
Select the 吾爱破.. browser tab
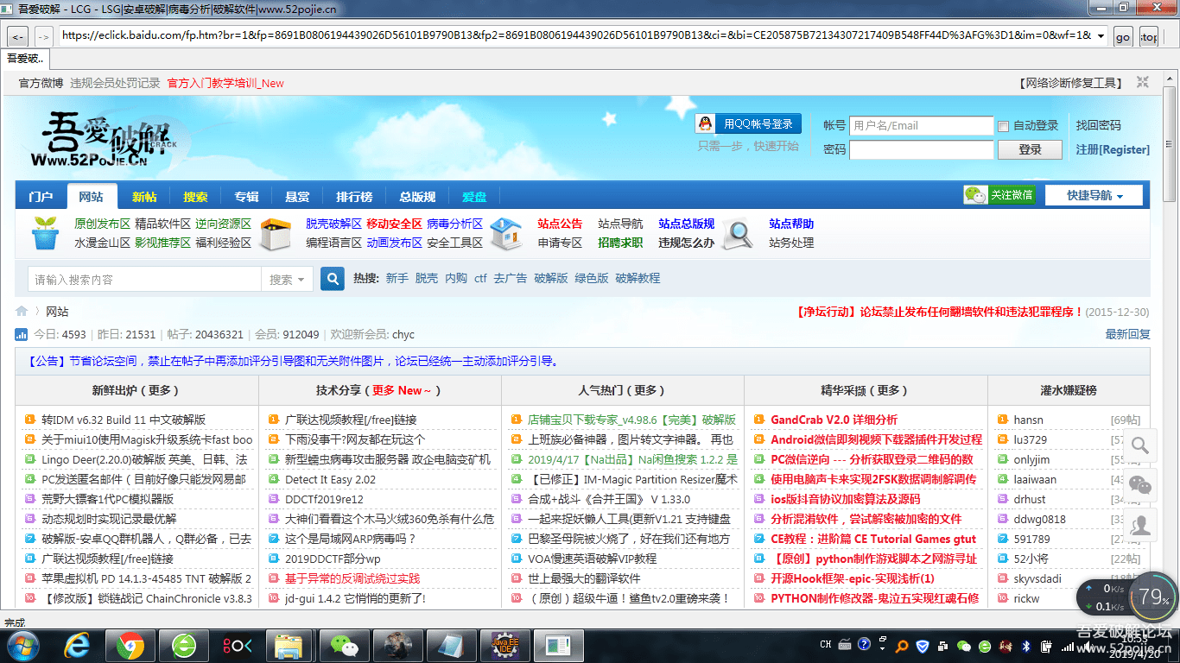click(x=25, y=59)
